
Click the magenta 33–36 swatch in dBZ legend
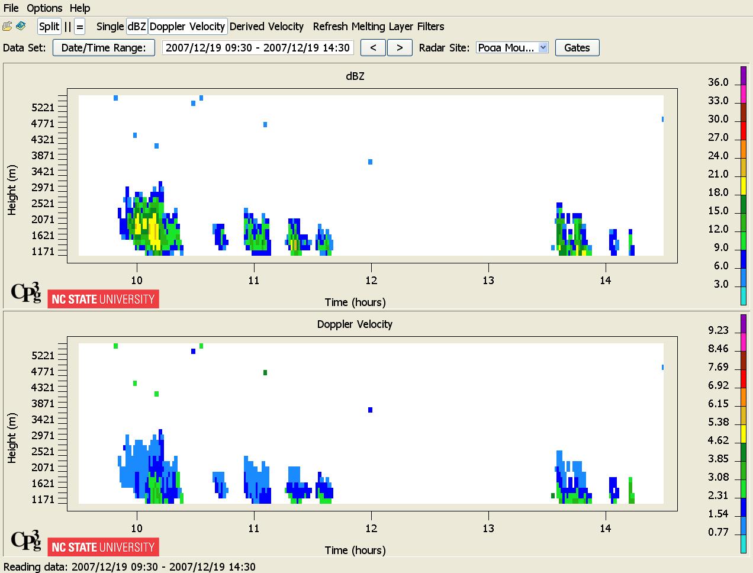click(x=744, y=94)
